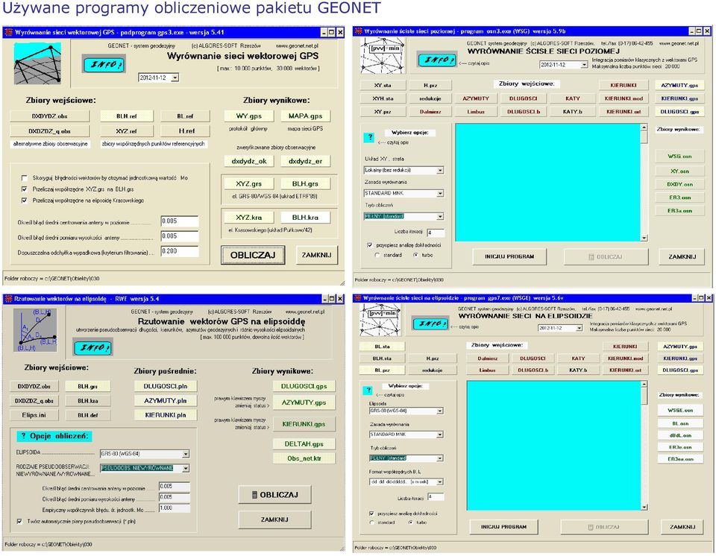Viewport: 716px width, 556px height.
Task: Click 'Dopuszczalna odchyłka wypadkowa' field showing 0.200
Action: click(x=180, y=251)
